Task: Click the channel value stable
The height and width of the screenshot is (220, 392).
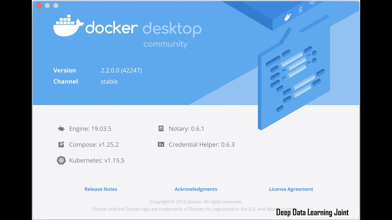Action: (109, 82)
